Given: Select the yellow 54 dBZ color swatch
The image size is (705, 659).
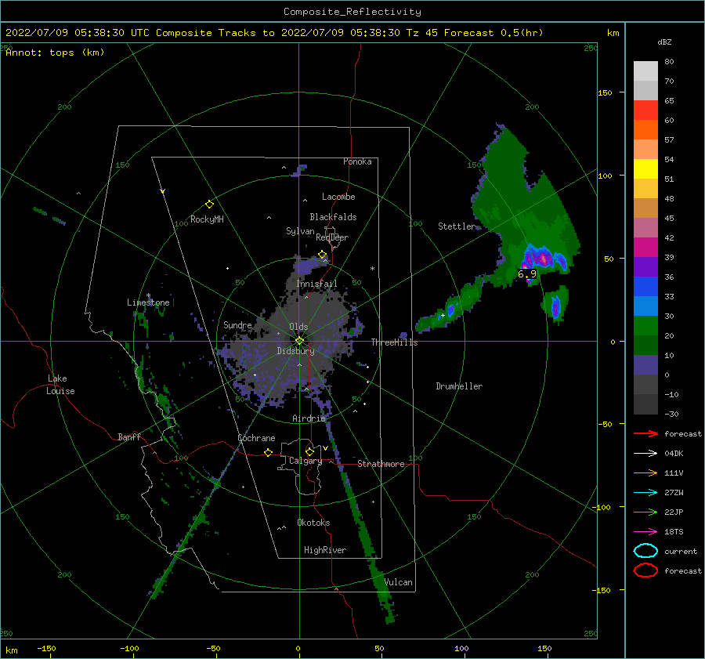Looking at the screenshot, I should point(645,168).
